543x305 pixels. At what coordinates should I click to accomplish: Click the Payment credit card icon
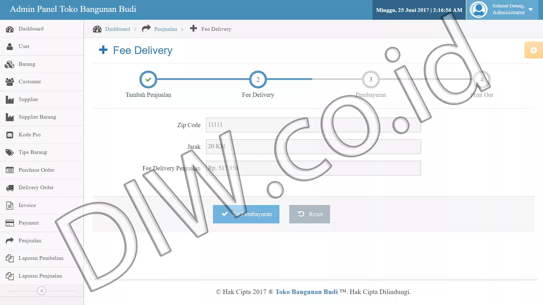coord(10,223)
